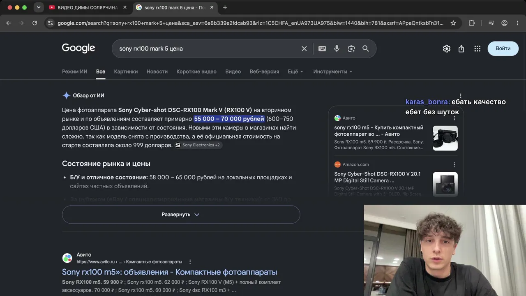Image resolution: width=526 pixels, height=296 pixels.
Task: Switch to Картинки tab
Action: coord(126,72)
